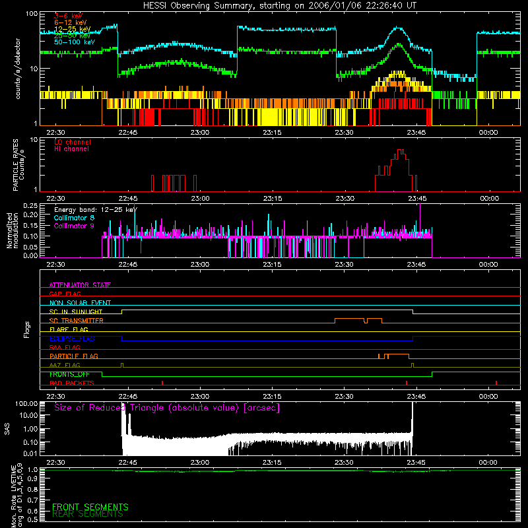Select the 'LO channel' legend label
528x528 pixels.
click(x=73, y=142)
